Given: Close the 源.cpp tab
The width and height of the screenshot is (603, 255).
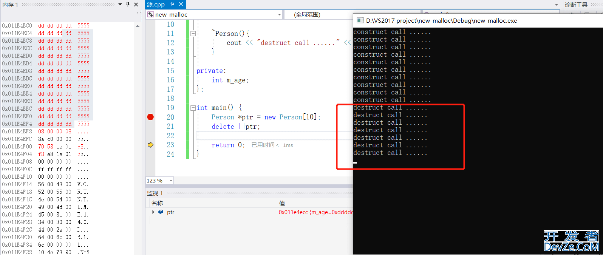Looking at the screenshot, I should tap(181, 4).
